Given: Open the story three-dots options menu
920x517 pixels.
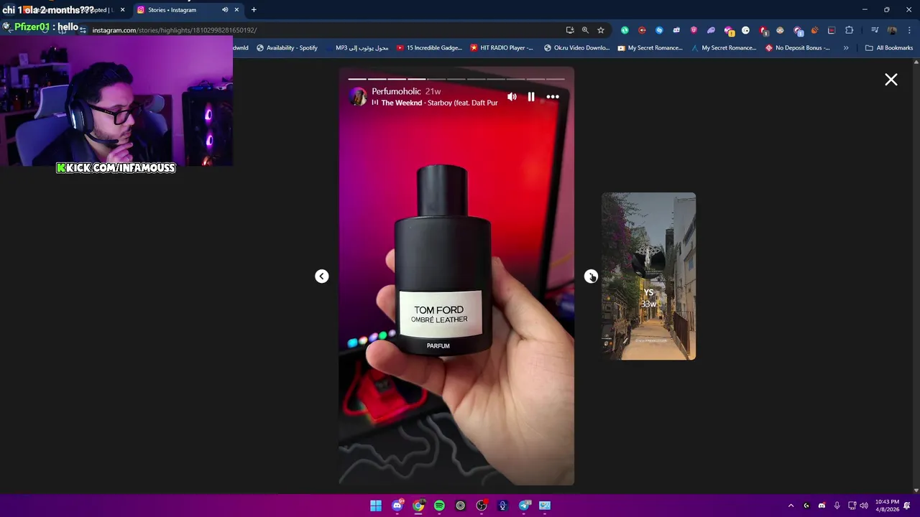Looking at the screenshot, I should 553,97.
